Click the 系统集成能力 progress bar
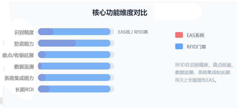The image size is (237, 108). (x=76, y=78)
